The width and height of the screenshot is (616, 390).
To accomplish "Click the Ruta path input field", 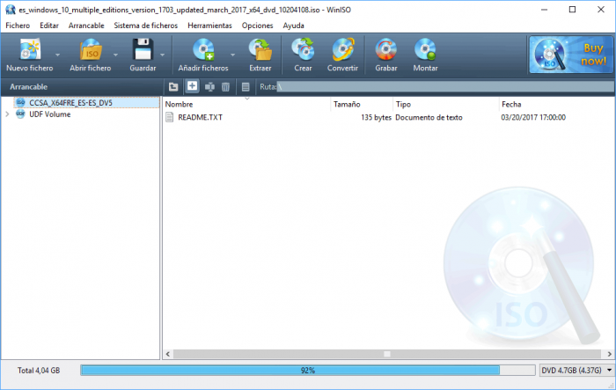I will [445, 87].
